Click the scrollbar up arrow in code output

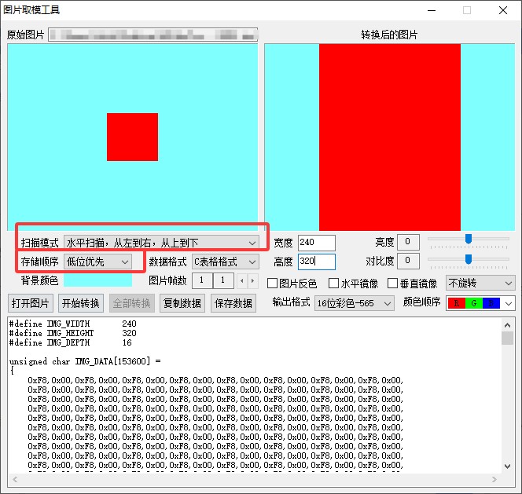(507, 324)
